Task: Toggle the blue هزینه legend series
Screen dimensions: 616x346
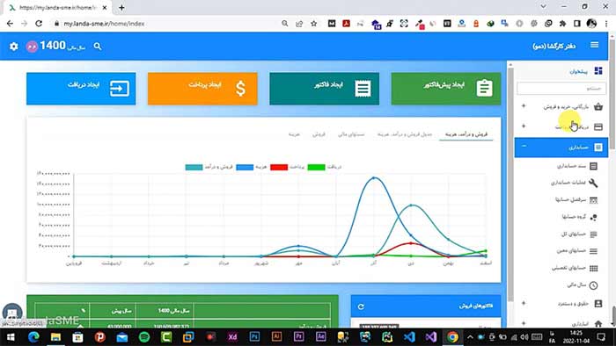Action: point(252,167)
